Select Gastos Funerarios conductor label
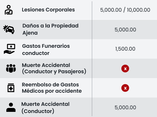This screenshot has height=117, width=157. [46, 49]
